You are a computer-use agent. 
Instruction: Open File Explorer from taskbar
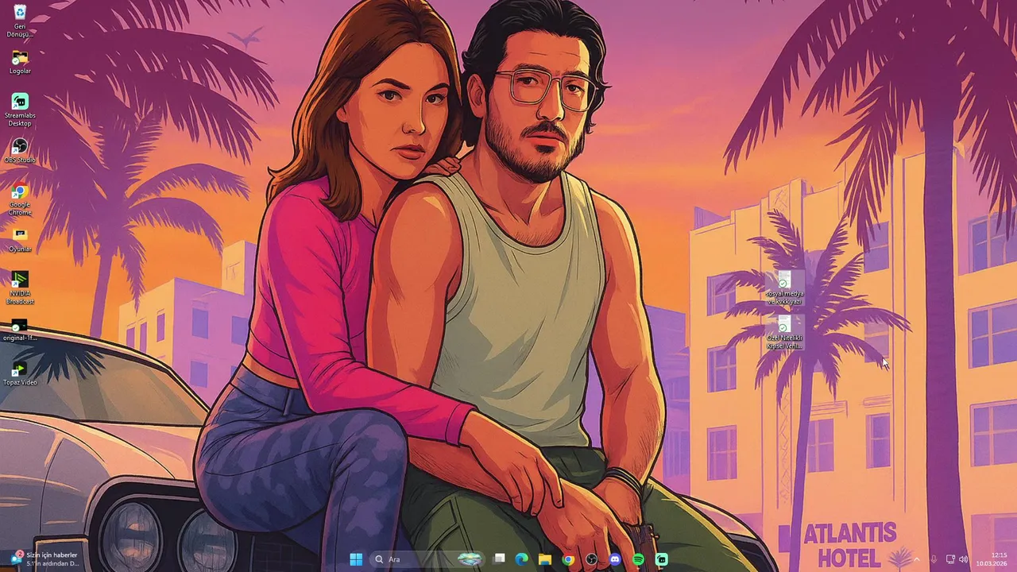coord(545,559)
